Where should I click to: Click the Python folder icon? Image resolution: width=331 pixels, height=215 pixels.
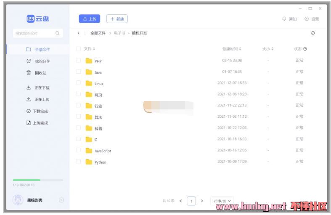(x=89, y=162)
